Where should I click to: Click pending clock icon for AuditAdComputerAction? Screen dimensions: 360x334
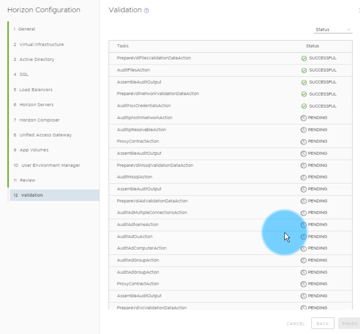tap(303, 248)
